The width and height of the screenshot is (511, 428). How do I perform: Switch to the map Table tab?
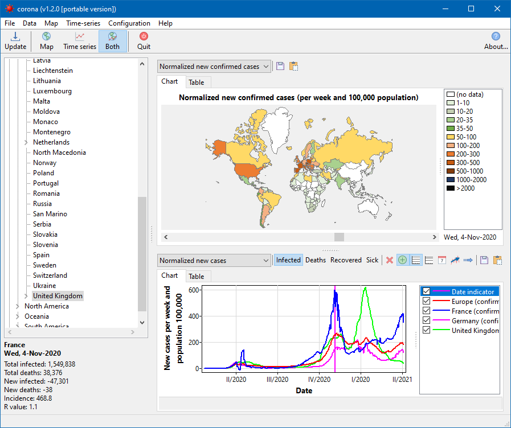(x=196, y=83)
